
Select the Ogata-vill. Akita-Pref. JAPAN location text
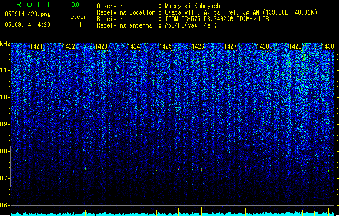(241, 12)
